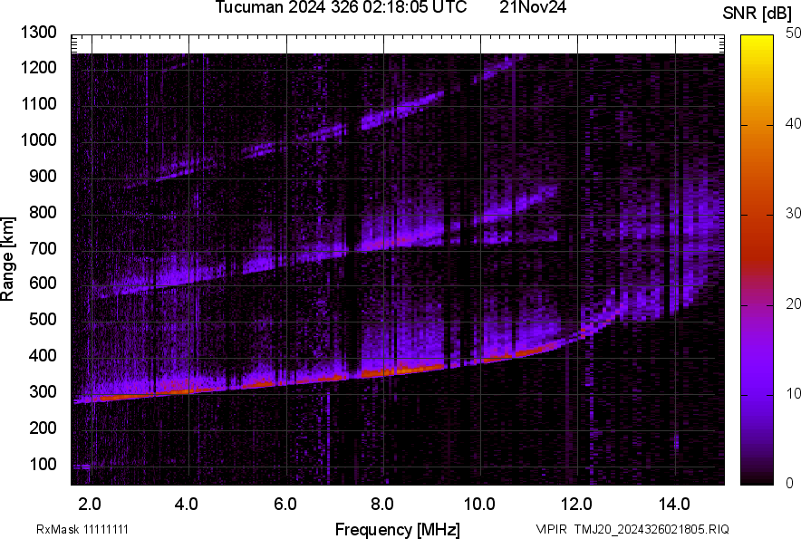The image size is (801, 539).
Task: Click the 400 range tick label
Action: coord(44,356)
